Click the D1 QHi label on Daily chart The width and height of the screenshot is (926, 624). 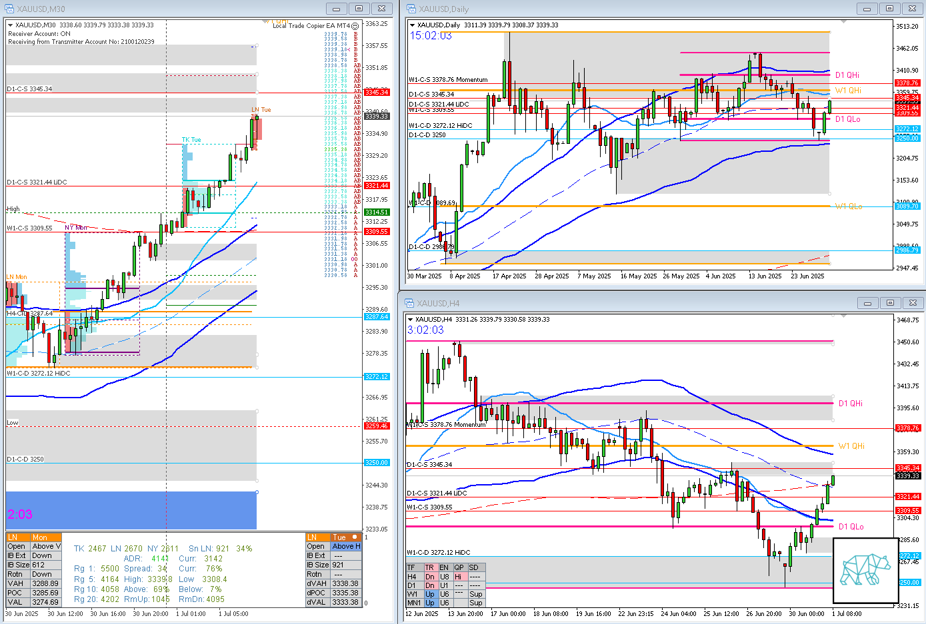tap(847, 75)
